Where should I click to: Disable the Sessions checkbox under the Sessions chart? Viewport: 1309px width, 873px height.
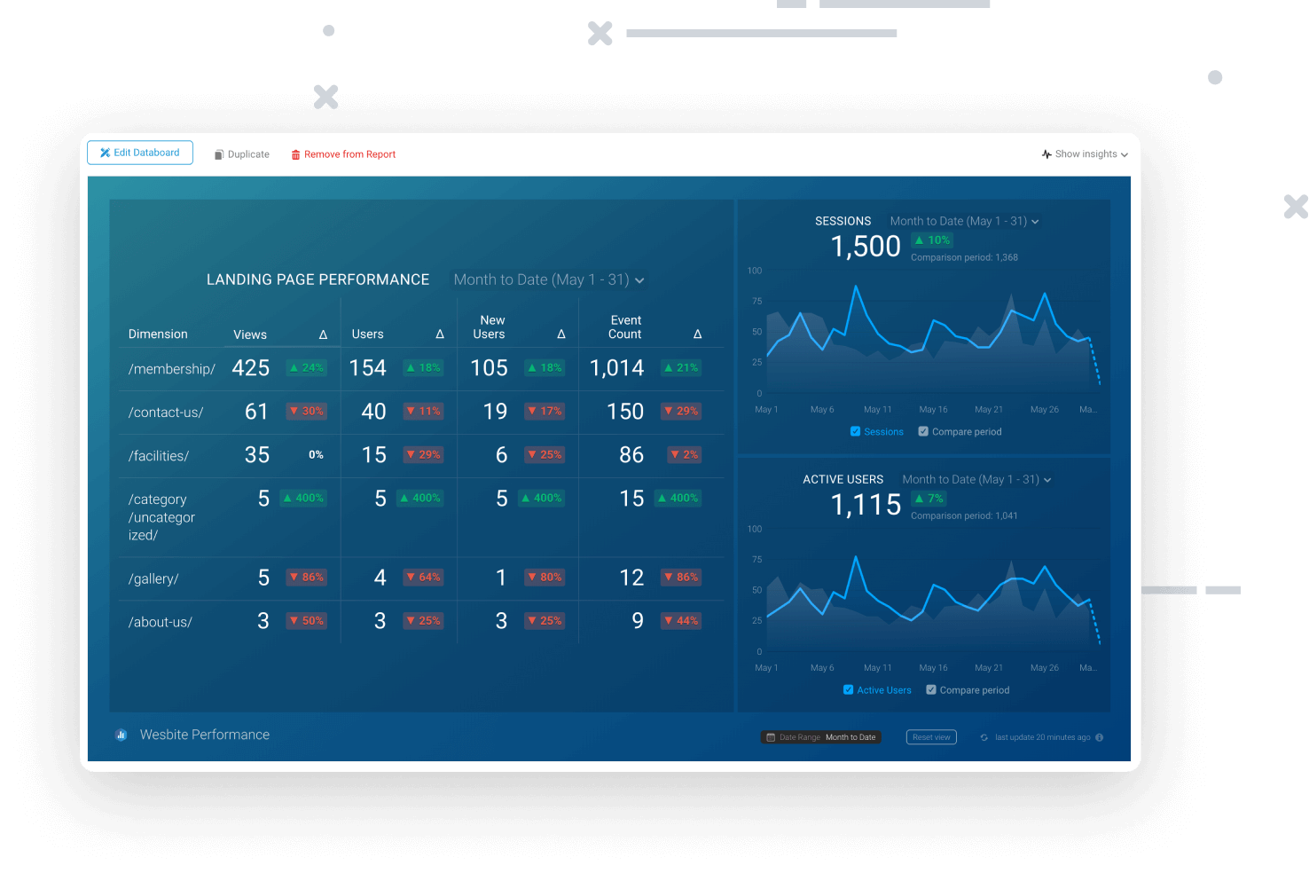pyautogui.click(x=854, y=431)
